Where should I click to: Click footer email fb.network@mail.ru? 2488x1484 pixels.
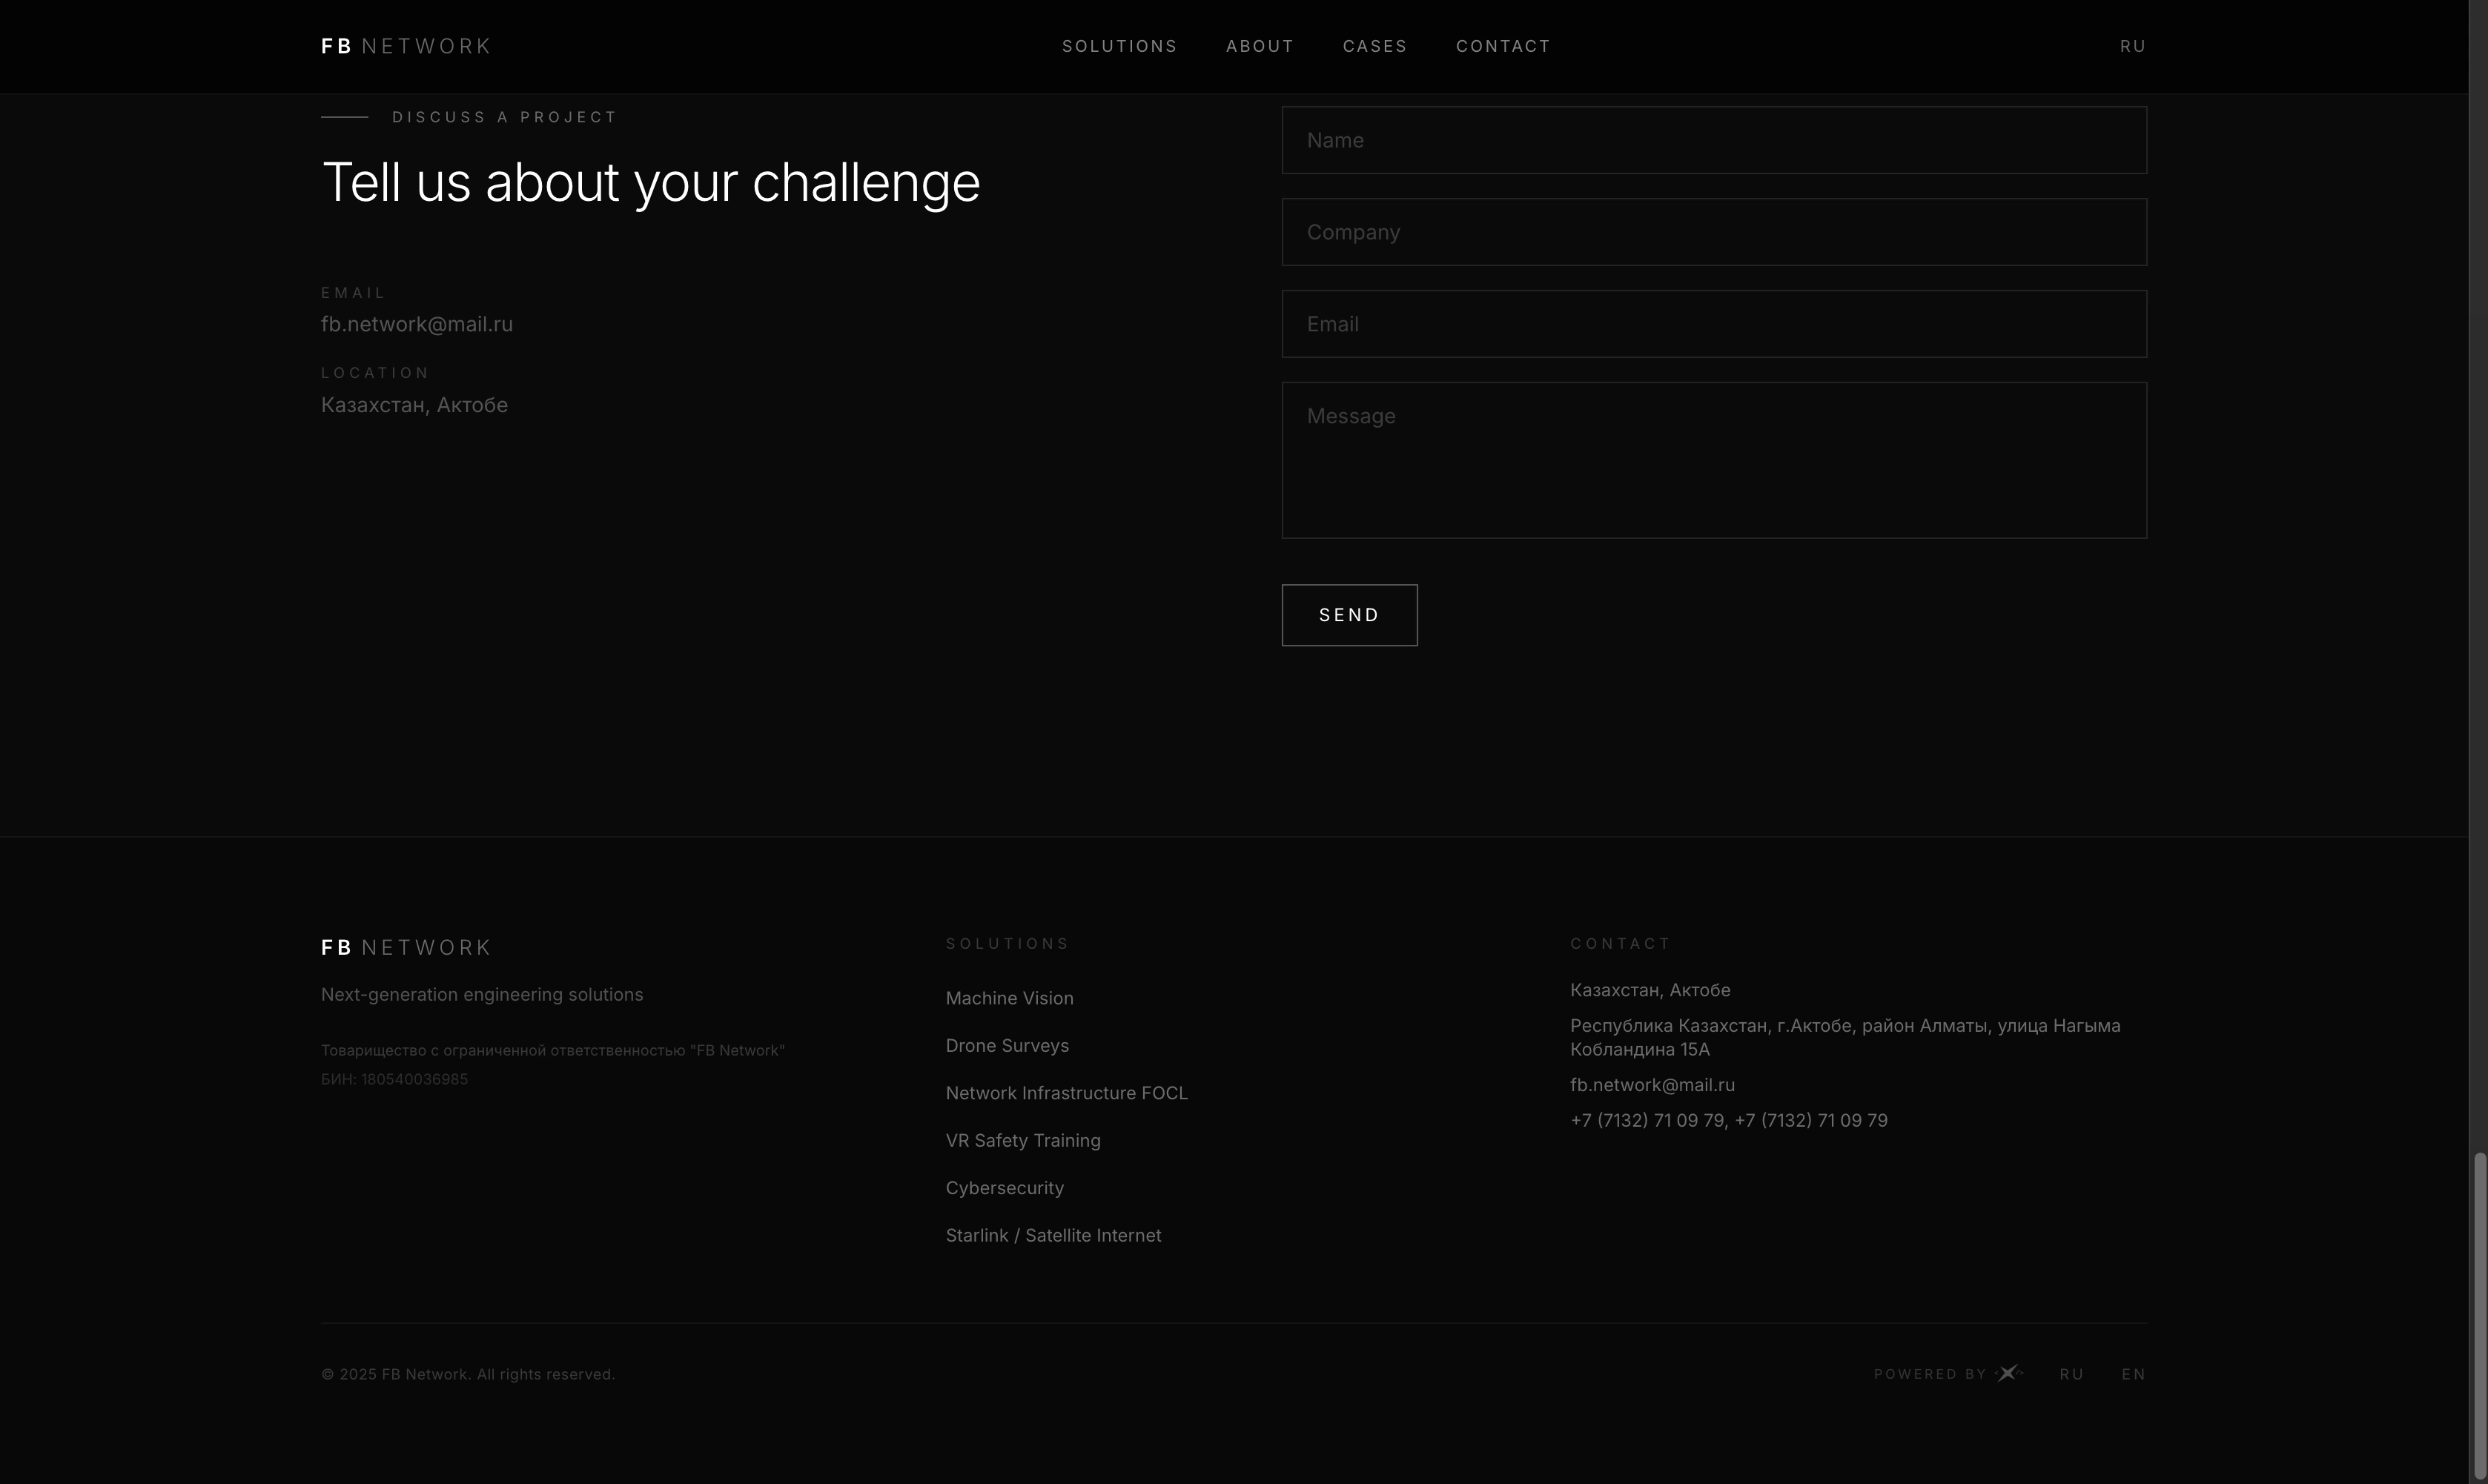click(1652, 1085)
